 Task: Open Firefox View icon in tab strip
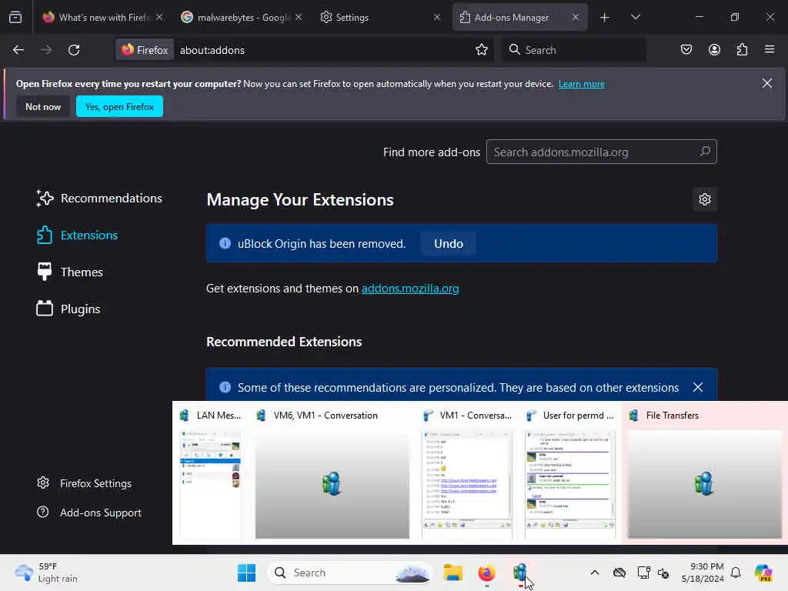(15, 17)
